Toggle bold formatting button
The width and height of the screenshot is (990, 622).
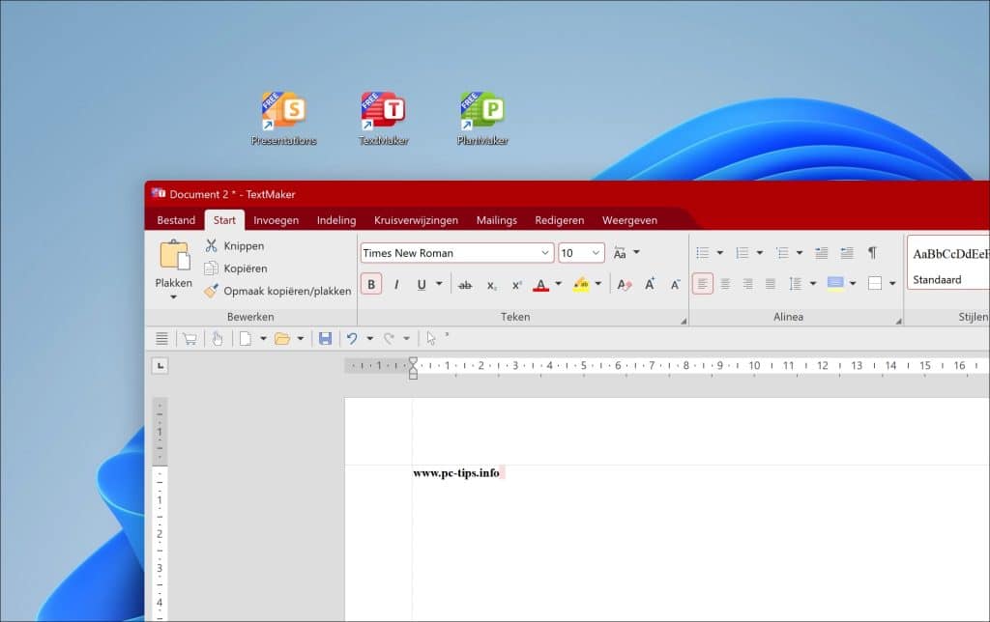[x=371, y=285]
